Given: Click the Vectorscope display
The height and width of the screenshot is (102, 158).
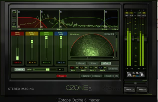Looking at the screenshot, I should (x=92, y=45).
